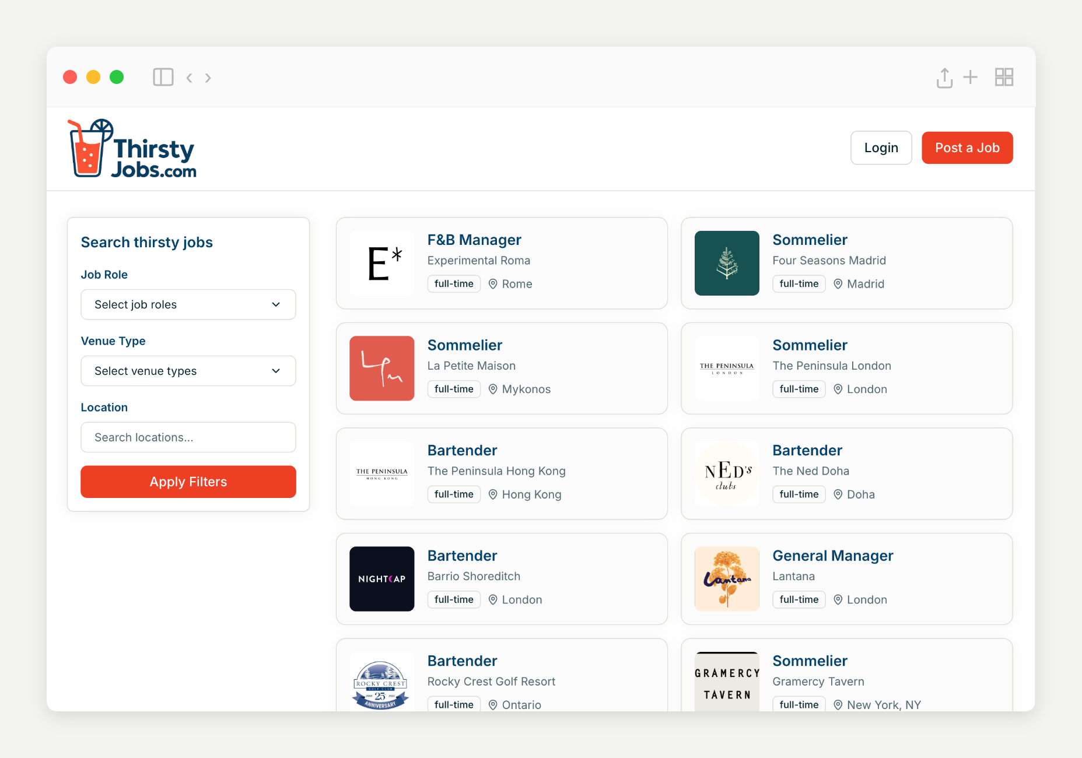Expand the Select venue types dropdown
1082x758 pixels.
click(188, 371)
